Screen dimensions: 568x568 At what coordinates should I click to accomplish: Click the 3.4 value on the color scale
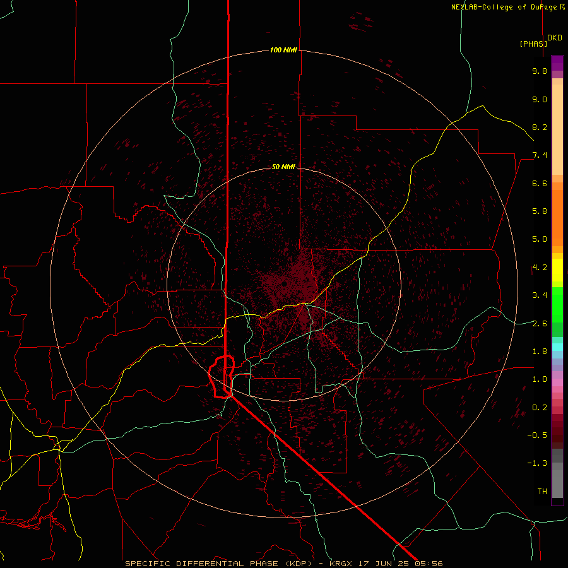[540, 295]
